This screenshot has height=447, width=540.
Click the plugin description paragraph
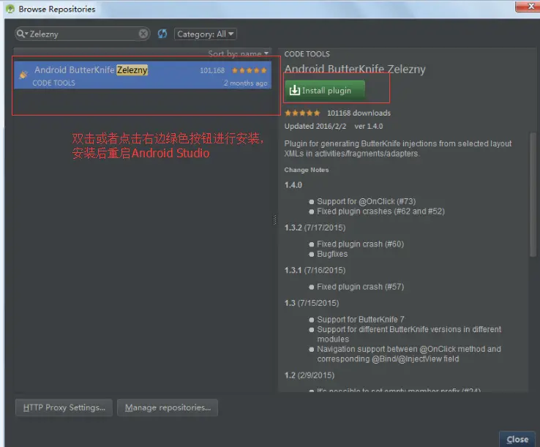[398, 149]
